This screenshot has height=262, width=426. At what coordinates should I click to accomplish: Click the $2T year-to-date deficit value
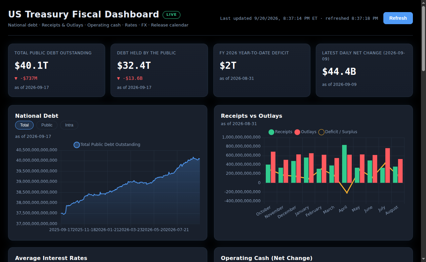pyautogui.click(x=228, y=66)
